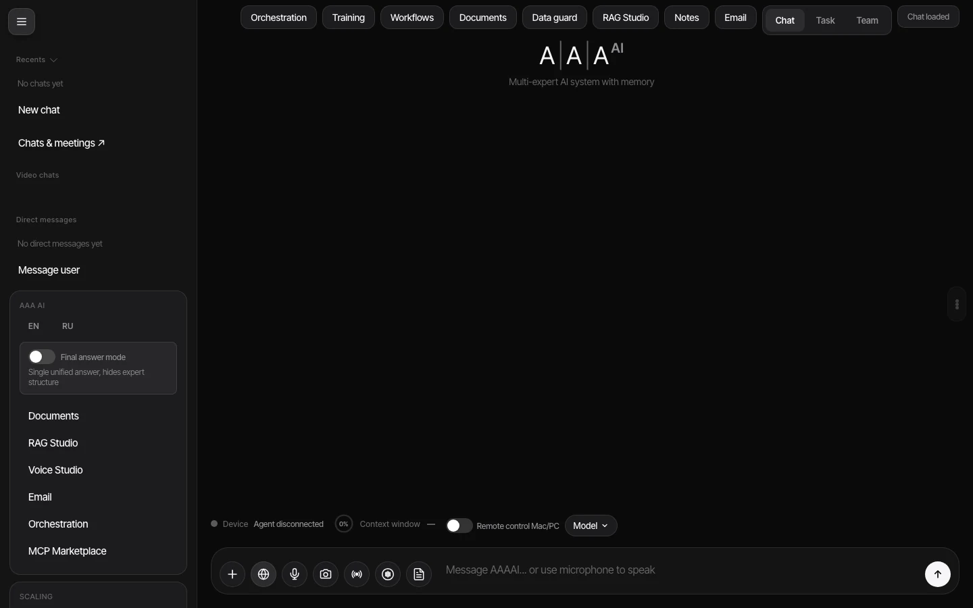Click Message user in sidebar

pos(49,270)
